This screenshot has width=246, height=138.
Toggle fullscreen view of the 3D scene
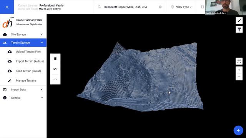point(239,61)
